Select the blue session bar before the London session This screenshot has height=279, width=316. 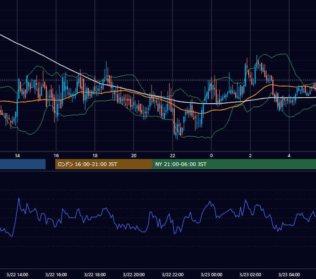coord(23,164)
